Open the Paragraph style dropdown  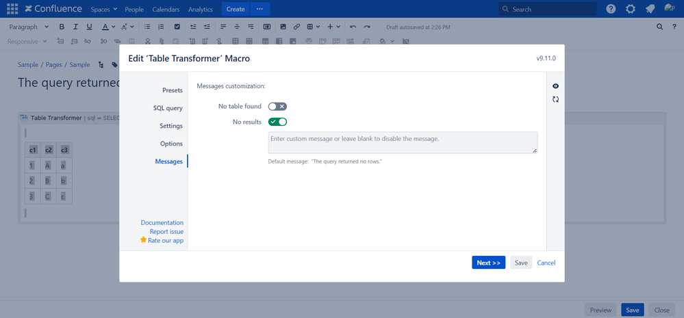tap(29, 27)
